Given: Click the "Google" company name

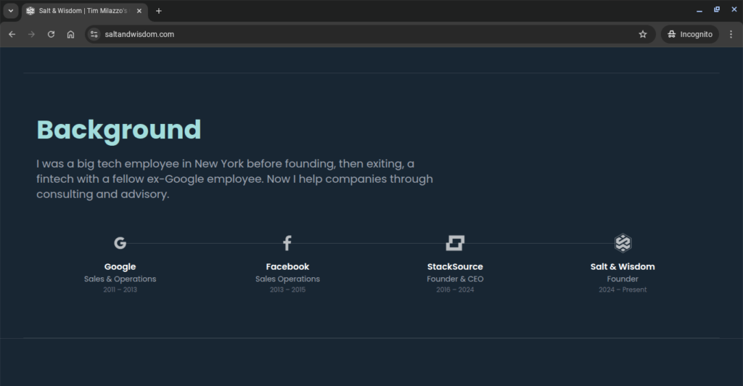Looking at the screenshot, I should [120, 267].
